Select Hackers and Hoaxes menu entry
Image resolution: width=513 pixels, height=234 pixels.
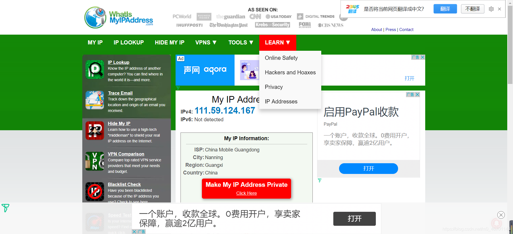290,72
